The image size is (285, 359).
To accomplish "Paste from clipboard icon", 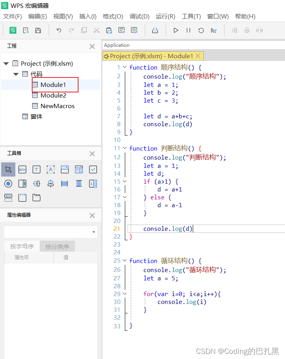I will tap(109, 30).
